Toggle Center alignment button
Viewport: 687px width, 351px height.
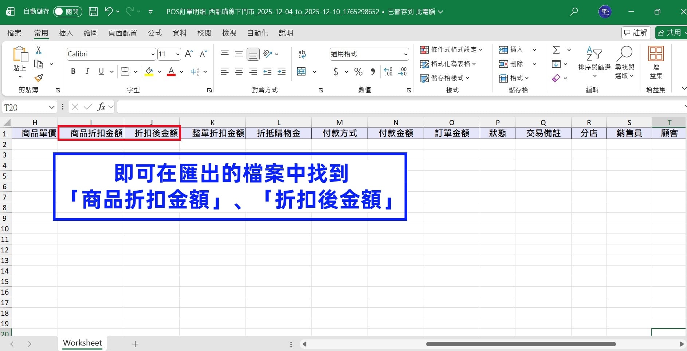pyautogui.click(x=239, y=71)
